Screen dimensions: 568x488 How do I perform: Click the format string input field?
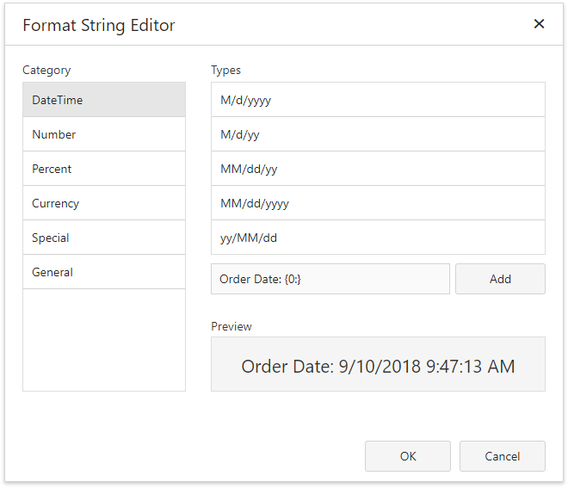pos(330,279)
